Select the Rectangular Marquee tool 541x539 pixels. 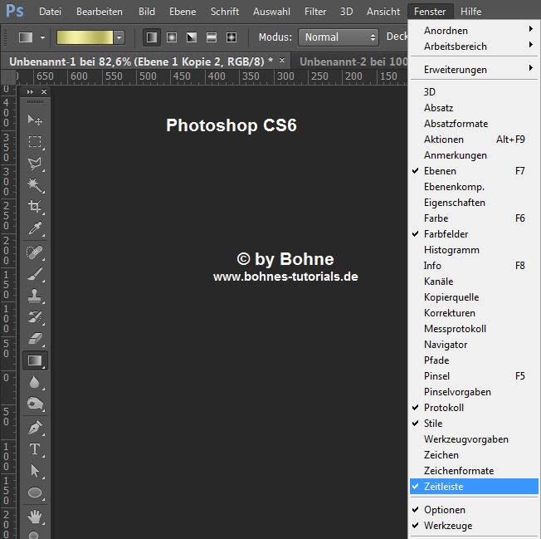(35, 141)
